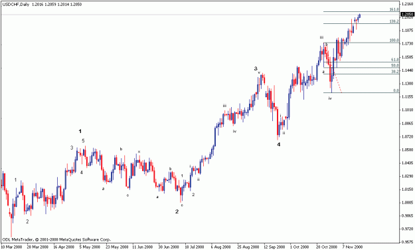
Task: Click the 6 Aug 2008 date label
Action: (221, 247)
